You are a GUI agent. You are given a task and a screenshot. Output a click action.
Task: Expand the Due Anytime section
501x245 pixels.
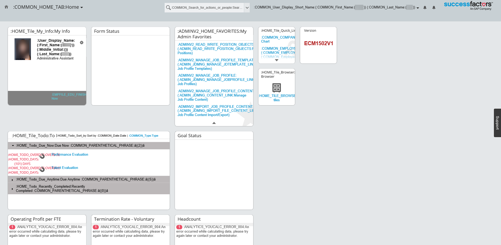pyautogui.click(x=12, y=180)
